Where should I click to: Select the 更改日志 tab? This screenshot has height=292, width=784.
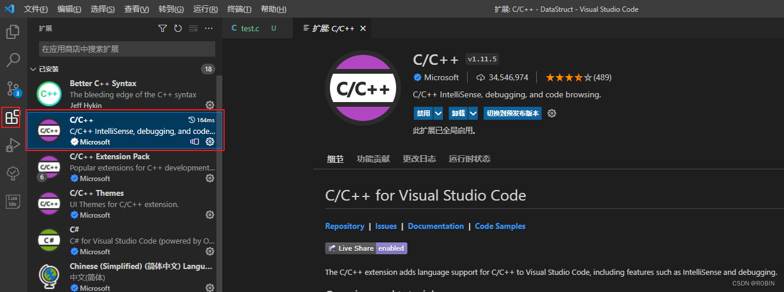[419, 159]
